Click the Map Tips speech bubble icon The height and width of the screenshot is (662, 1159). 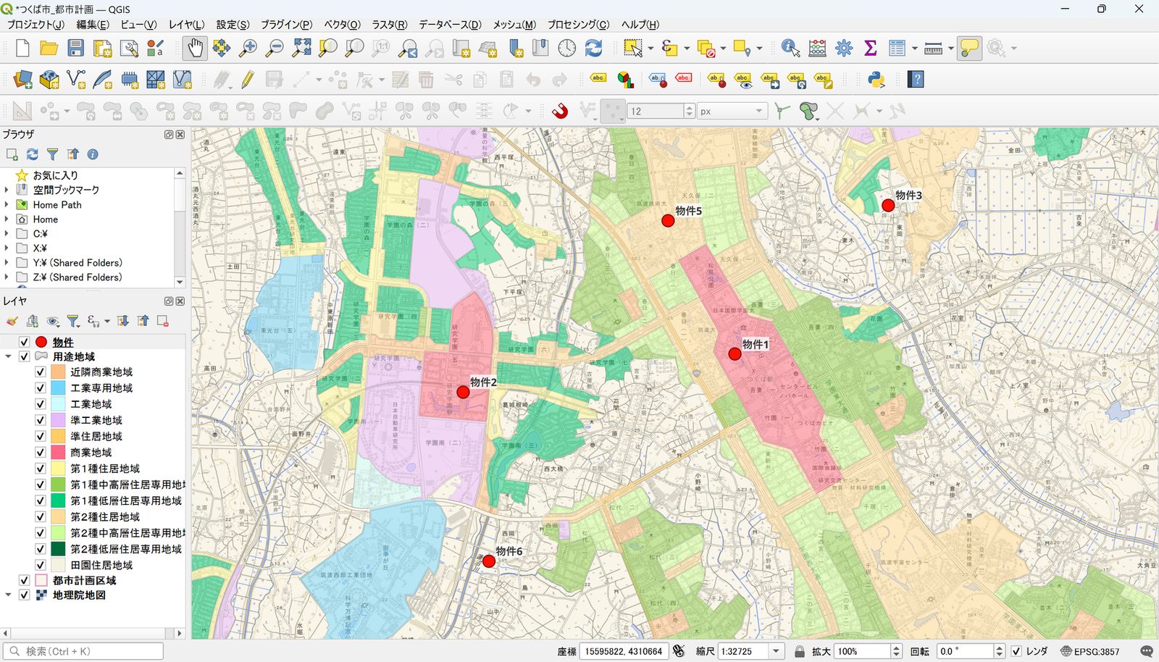click(969, 48)
